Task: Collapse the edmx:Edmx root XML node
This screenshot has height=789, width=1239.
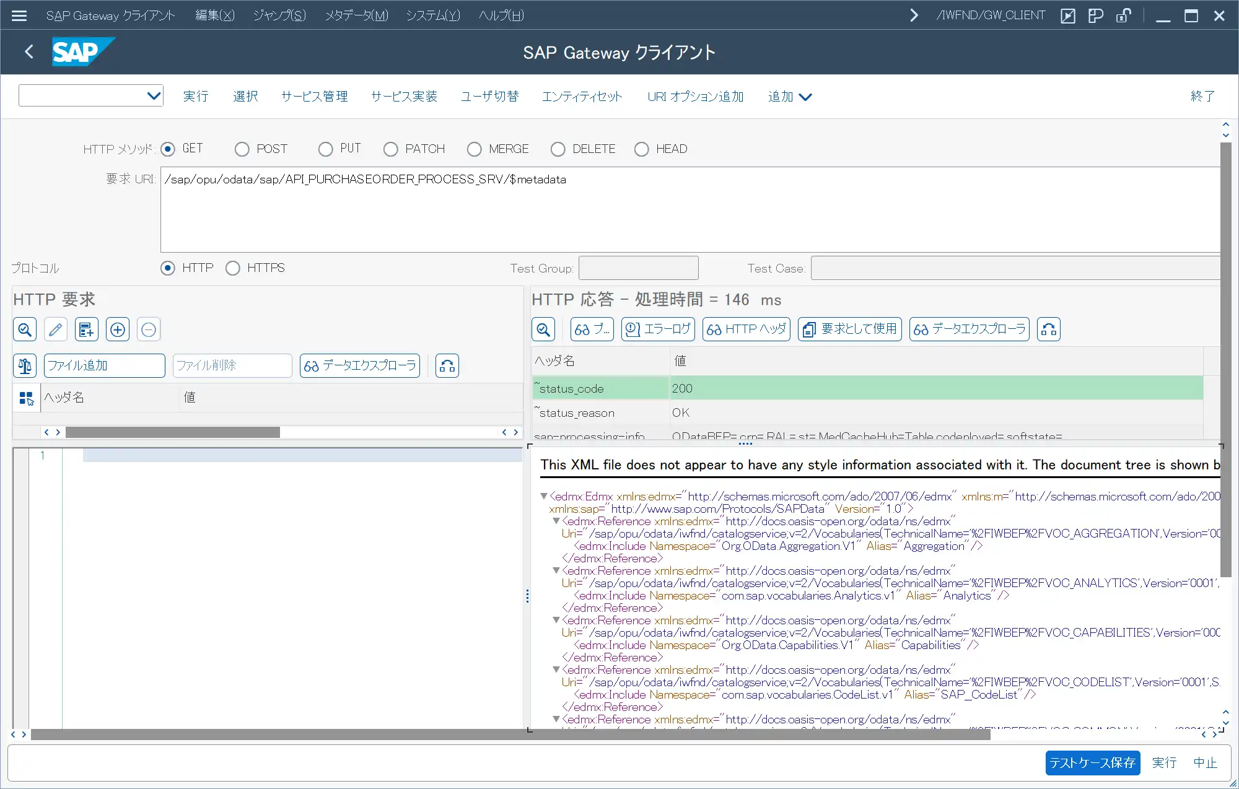Action: (x=544, y=496)
